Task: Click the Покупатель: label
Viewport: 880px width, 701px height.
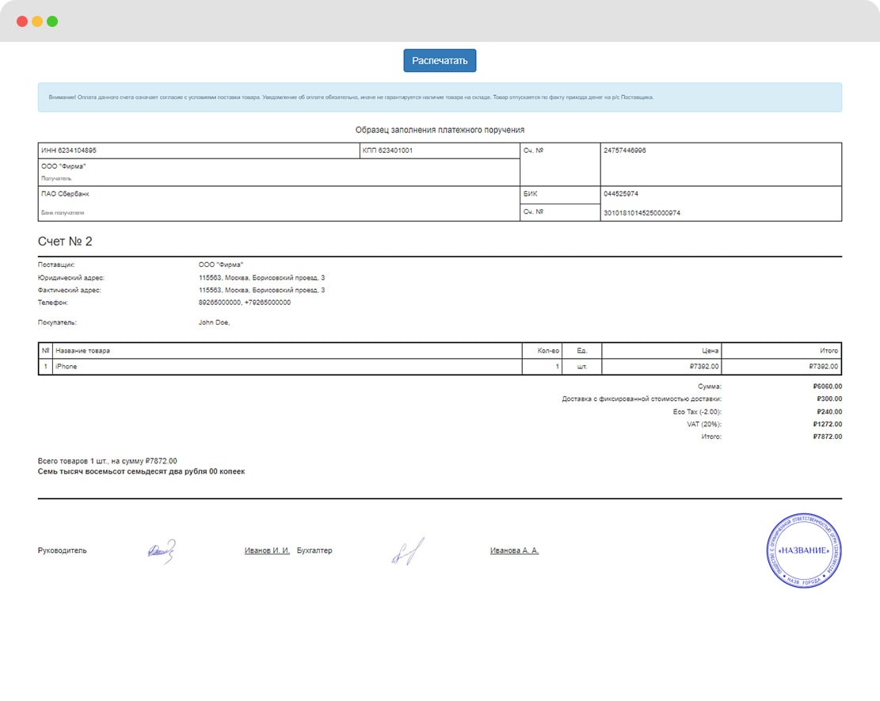Action: (x=57, y=322)
